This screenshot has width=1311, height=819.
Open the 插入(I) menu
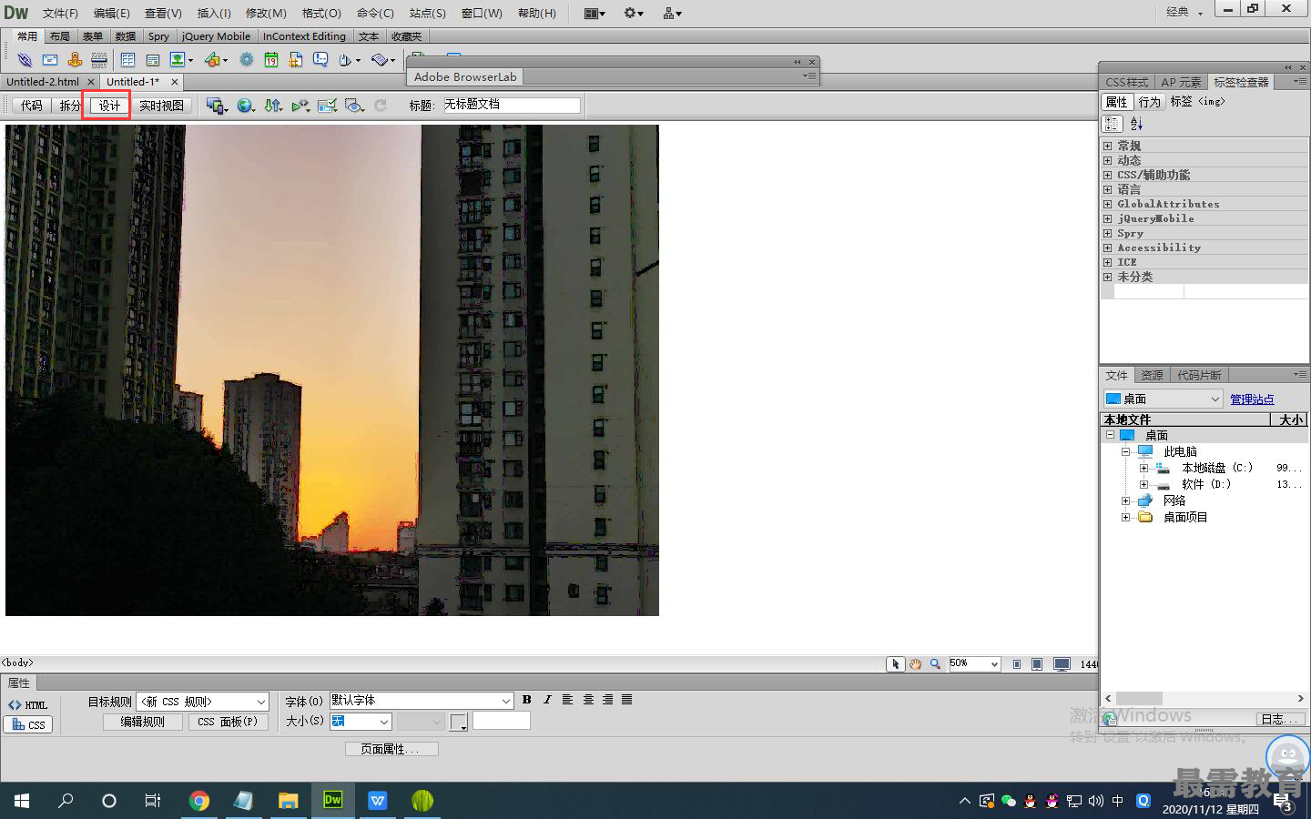click(x=214, y=13)
